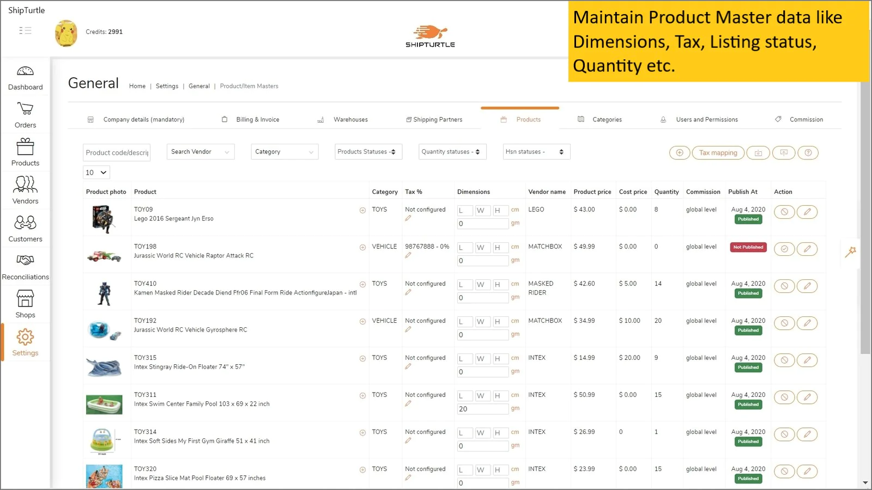
Task: Click the page vertical scrollbar
Action: 865,218
